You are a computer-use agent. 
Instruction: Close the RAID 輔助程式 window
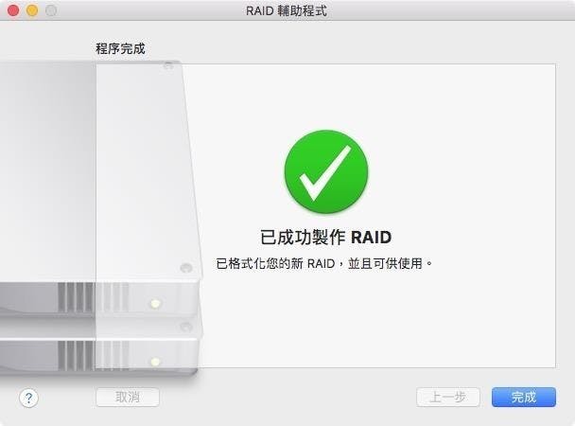(13, 10)
